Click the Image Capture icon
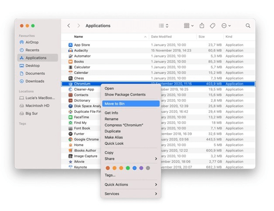 tap(70, 156)
